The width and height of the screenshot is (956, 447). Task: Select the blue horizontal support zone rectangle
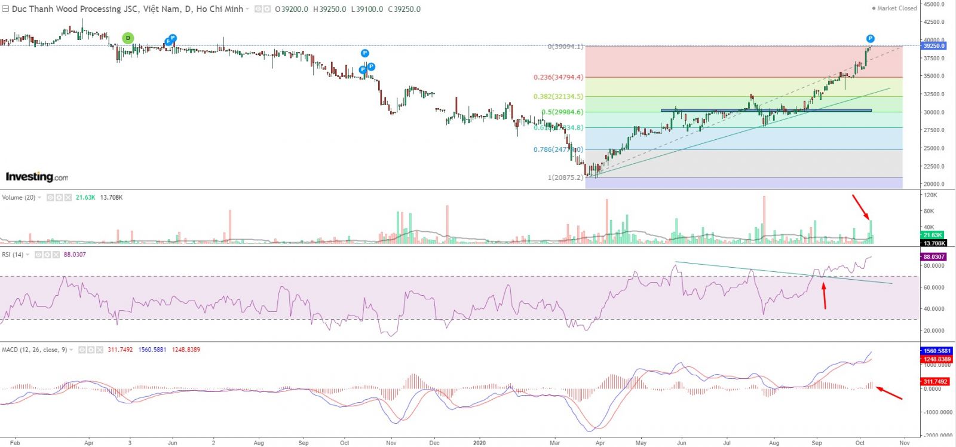point(766,110)
